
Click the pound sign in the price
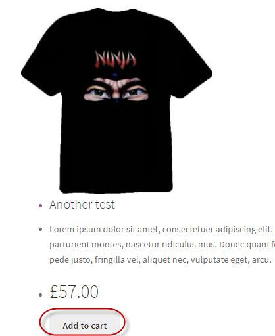54,292
